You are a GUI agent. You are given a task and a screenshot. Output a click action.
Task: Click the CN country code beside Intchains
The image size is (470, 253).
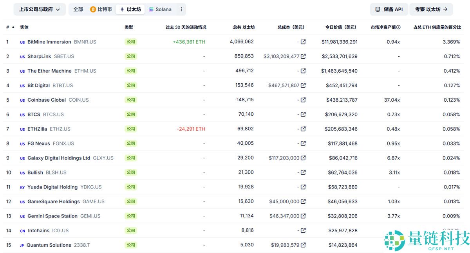22,231
